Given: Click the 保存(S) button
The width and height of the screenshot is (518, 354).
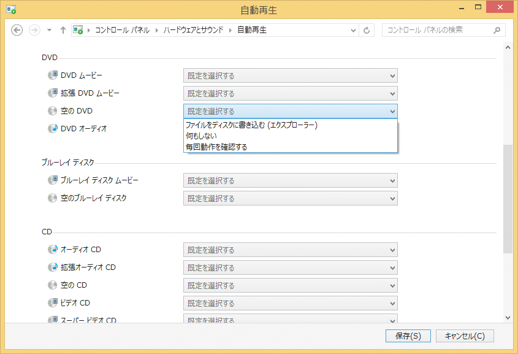Looking at the screenshot, I should pos(408,336).
